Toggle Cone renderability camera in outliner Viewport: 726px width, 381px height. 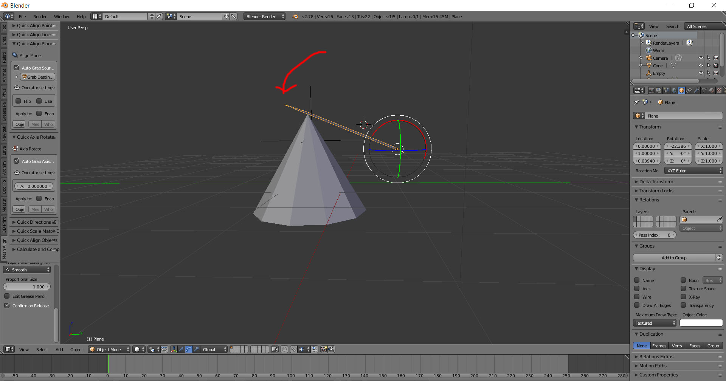(716, 65)
